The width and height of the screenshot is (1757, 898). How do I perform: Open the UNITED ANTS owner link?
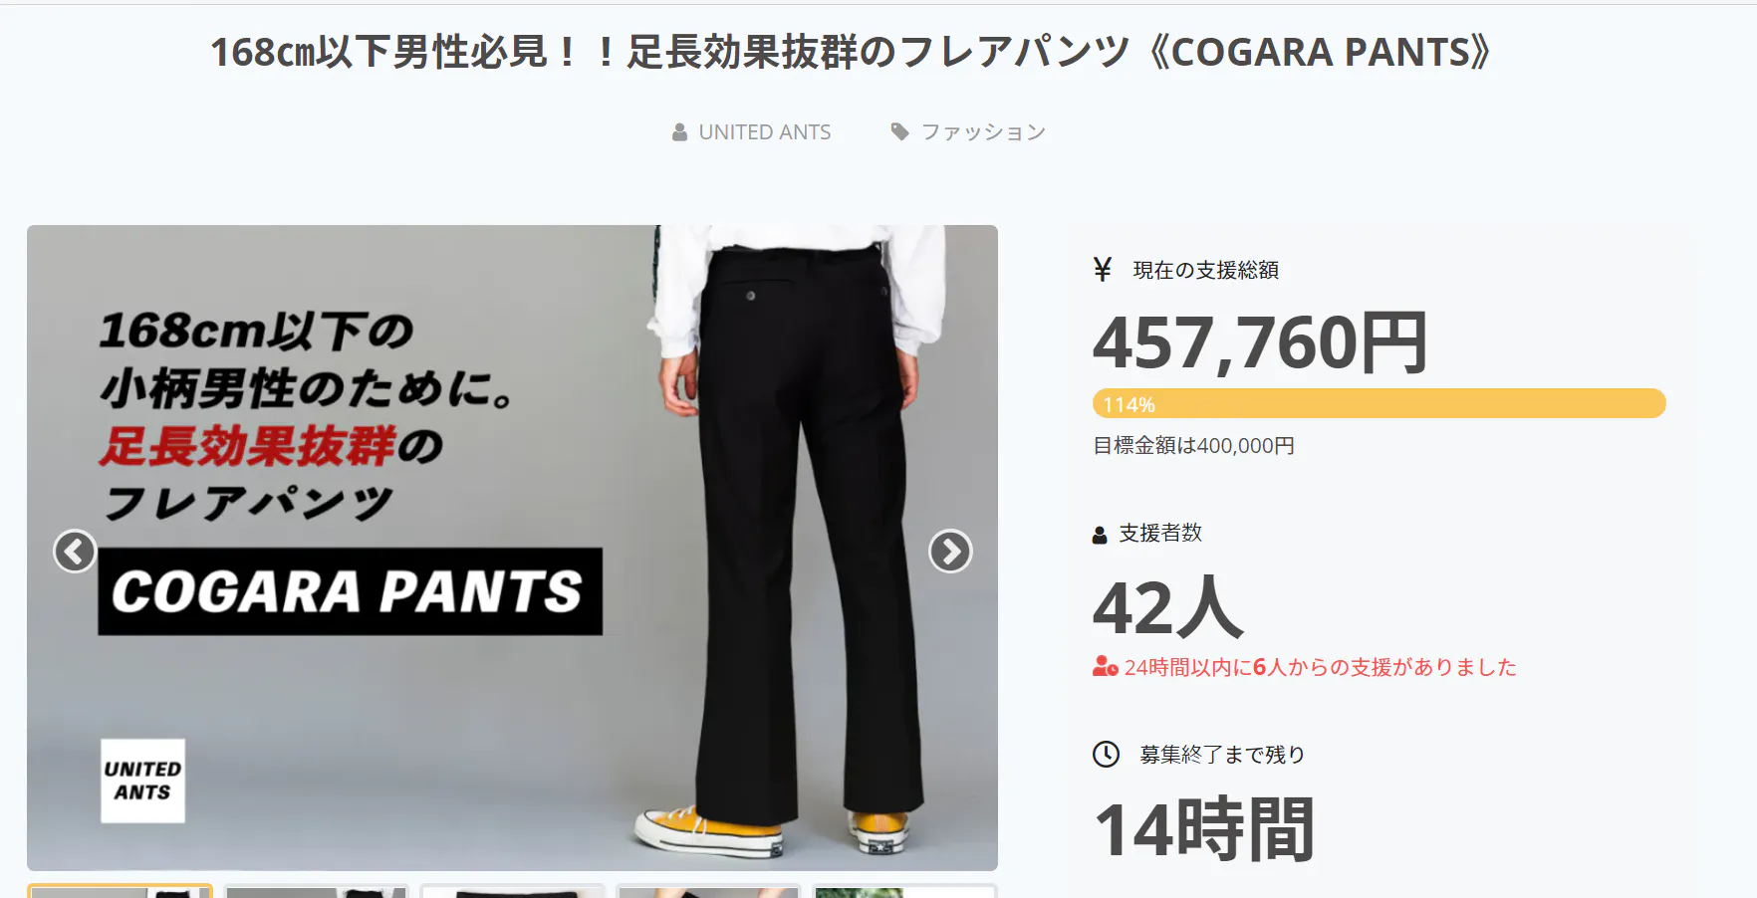point(765,132)
